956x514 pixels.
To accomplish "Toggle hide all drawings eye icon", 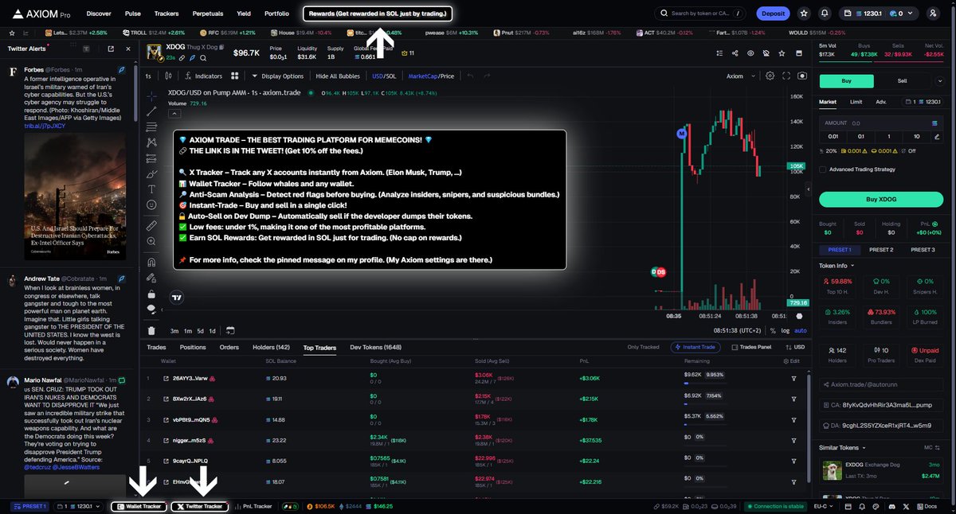I will [151, 310].
